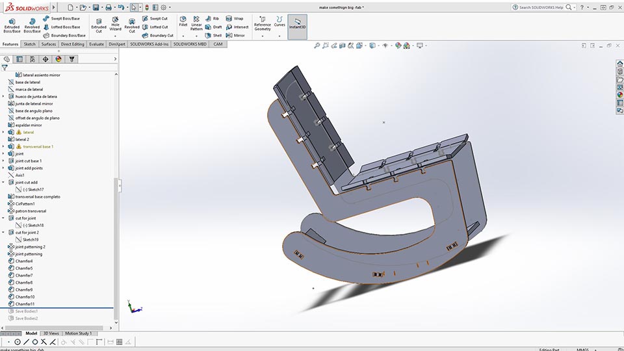
Task: Collapse the 'cut for joint' node
Action: coord(3,218)
